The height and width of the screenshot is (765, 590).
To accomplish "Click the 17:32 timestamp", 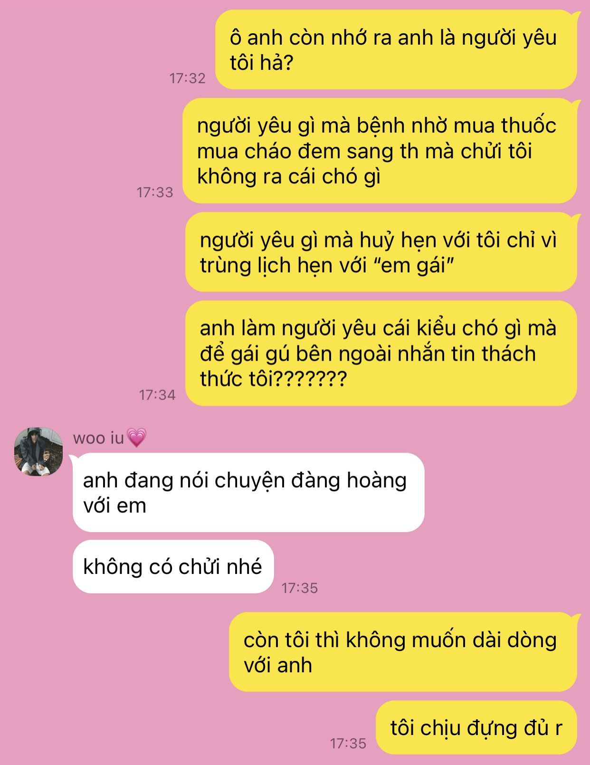I will pos(188,78).
